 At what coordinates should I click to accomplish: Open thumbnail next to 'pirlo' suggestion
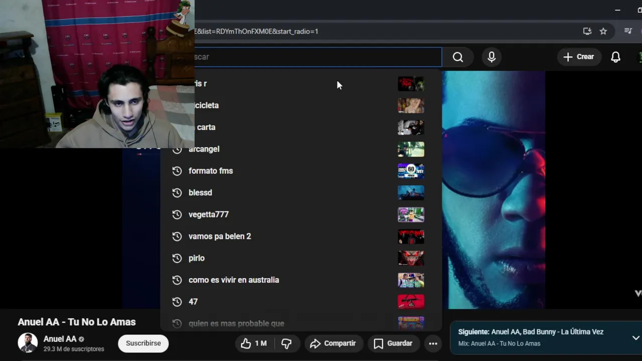click(411, 258)
